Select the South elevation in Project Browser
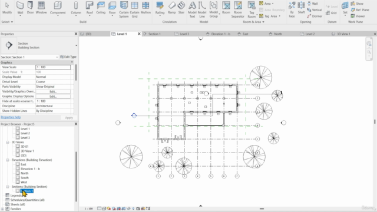Screen dimensions: 377x212 pyautogui.click(x=25, y=178)
